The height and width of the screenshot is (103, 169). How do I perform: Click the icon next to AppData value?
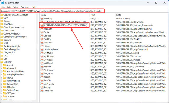click(42, 29)
